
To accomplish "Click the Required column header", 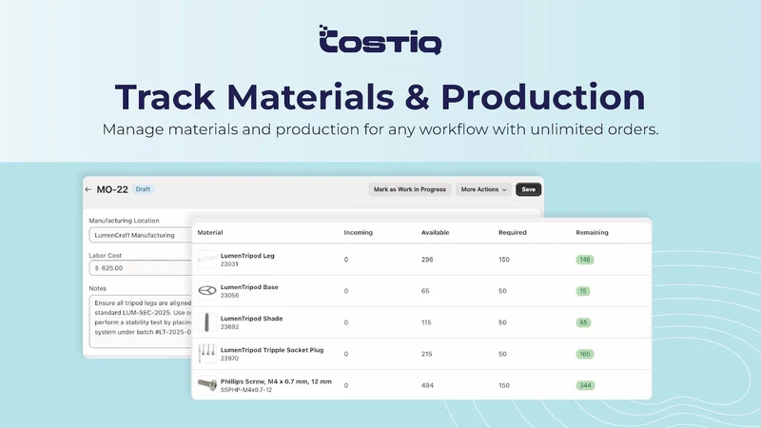I will pyautogui.click(x=513, y=232).
